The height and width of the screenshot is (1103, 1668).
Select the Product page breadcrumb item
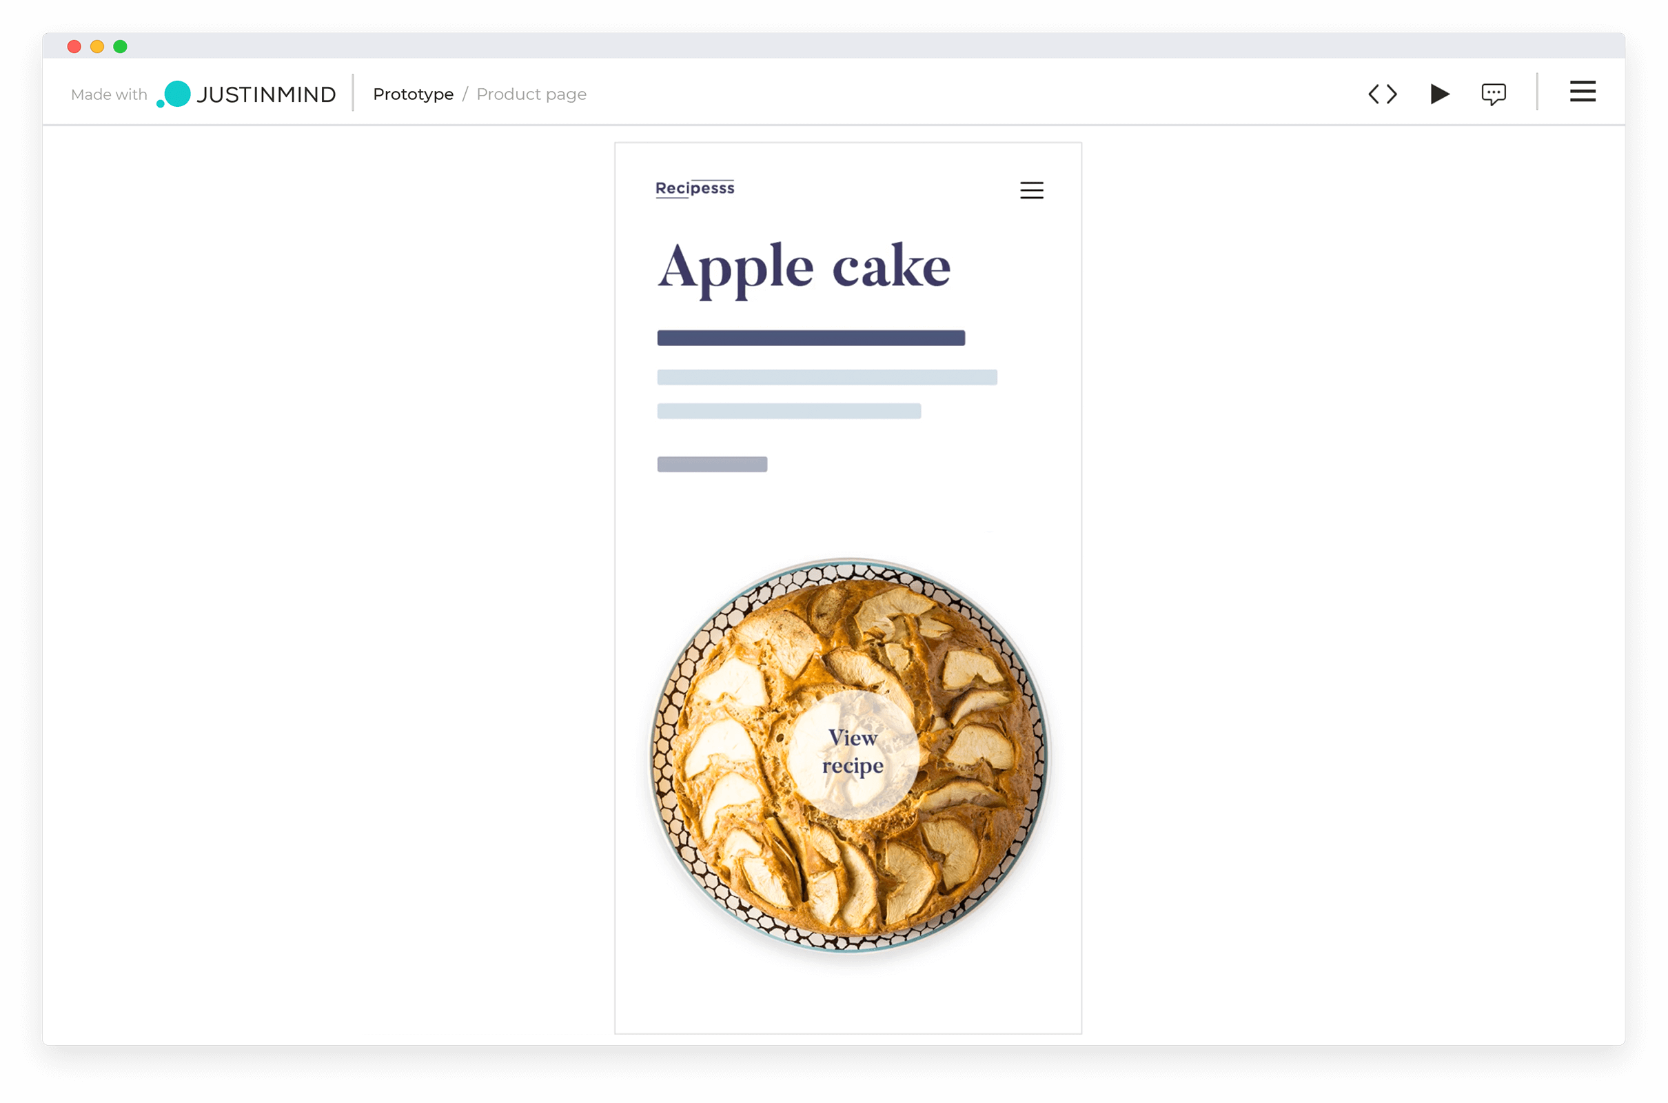tap(531, 94)
